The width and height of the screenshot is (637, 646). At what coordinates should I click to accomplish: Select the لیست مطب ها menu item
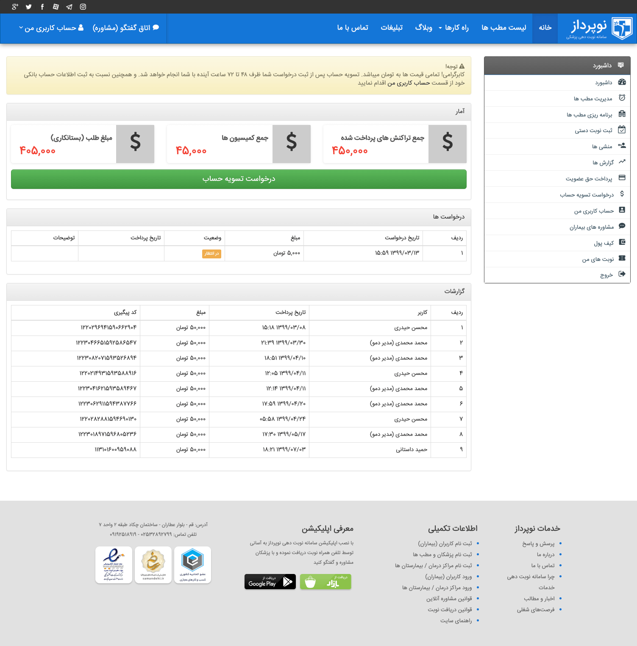(x=503, y=28)
